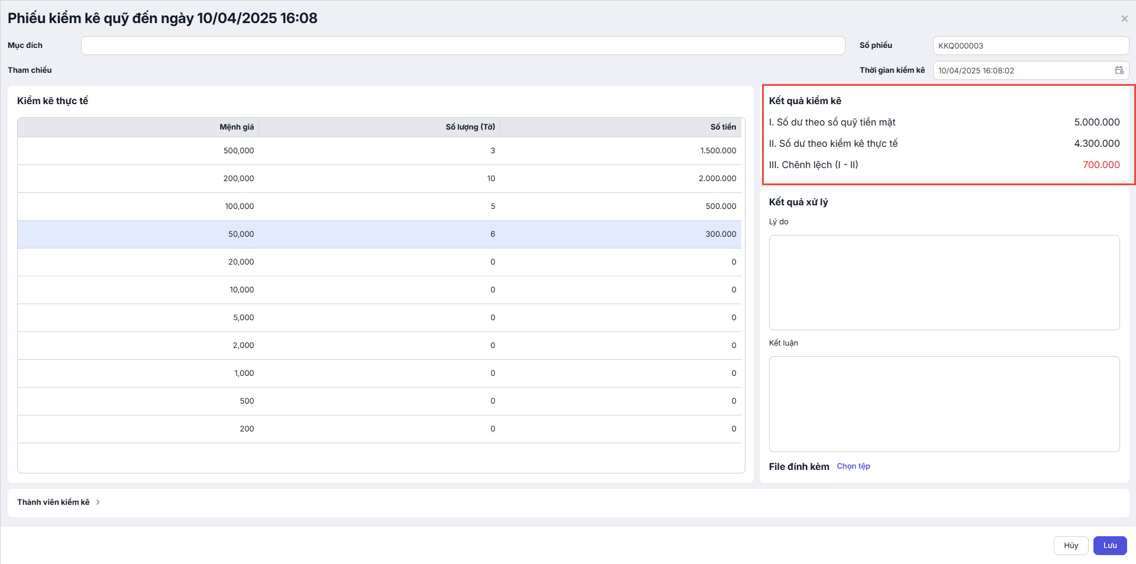Screen dimensions: 1136x564
Task: Click inside the Kết luận text area
Action: 944,404
